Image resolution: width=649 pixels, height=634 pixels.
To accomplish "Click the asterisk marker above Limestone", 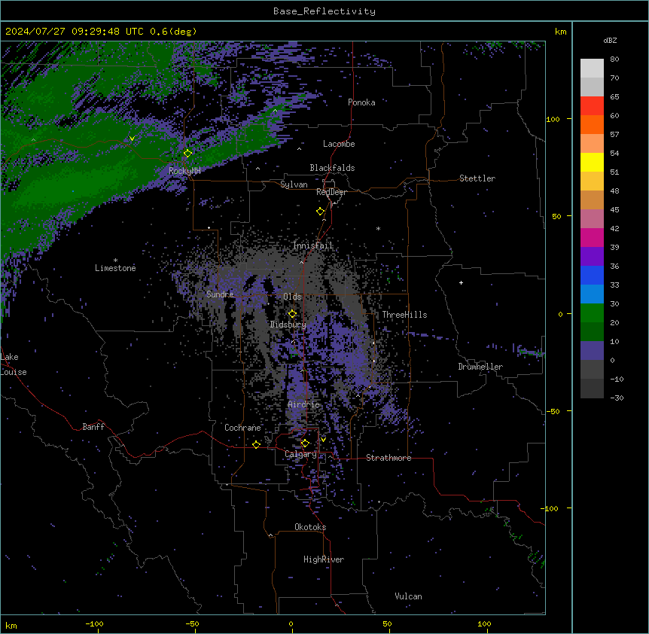I will pos(115,261).
